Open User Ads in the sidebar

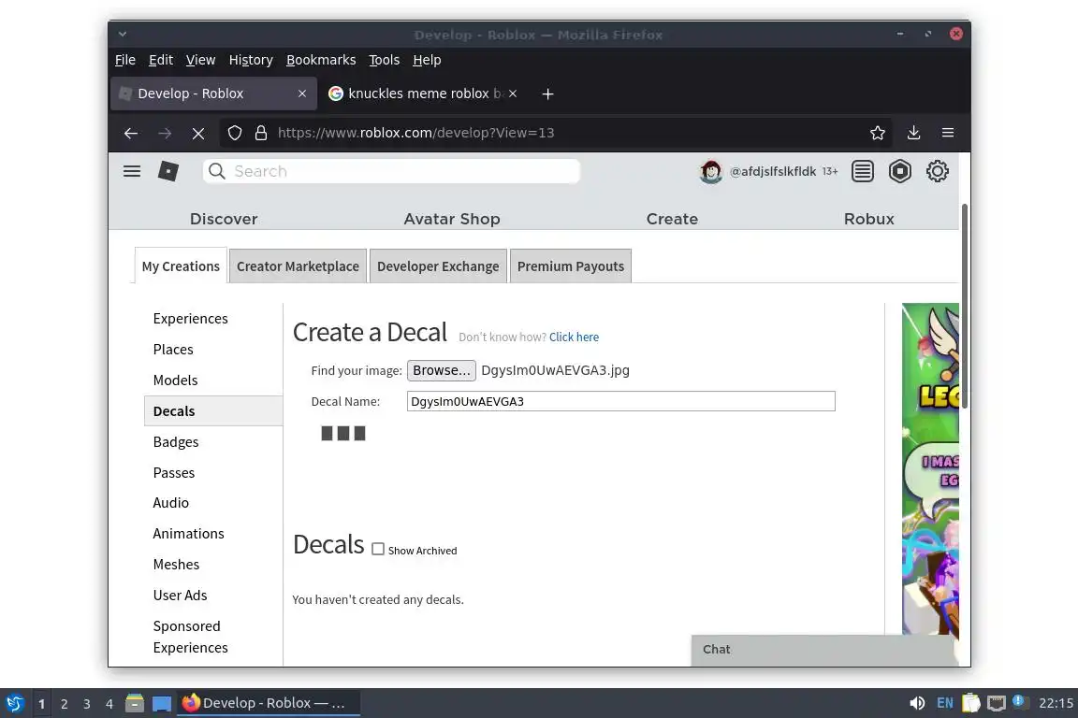point(180,596)
